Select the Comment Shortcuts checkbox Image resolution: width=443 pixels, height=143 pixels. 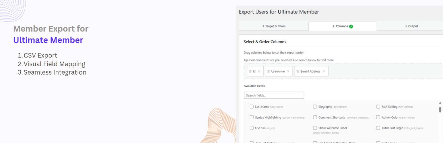pos(315,117)
